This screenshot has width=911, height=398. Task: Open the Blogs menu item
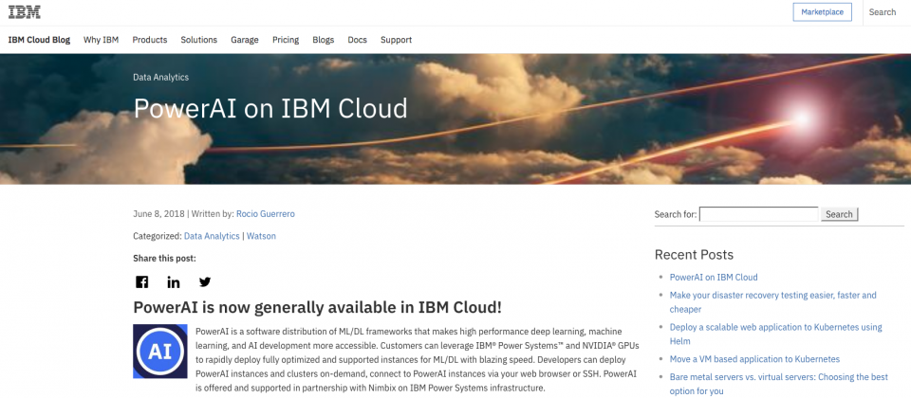323,40
